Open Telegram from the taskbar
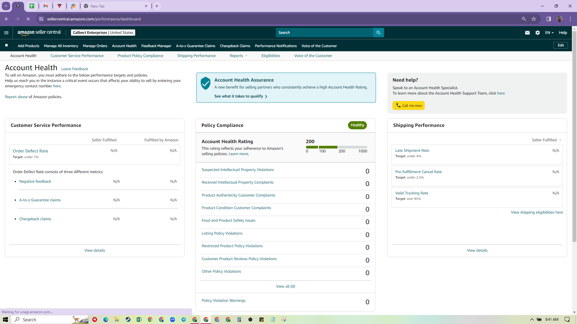 (x=184, y=319)
